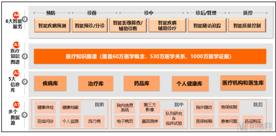The height and width of the screenshot is (136, 276).
Task: Click the 诊中 stage heading
Action: pos(149,13)
